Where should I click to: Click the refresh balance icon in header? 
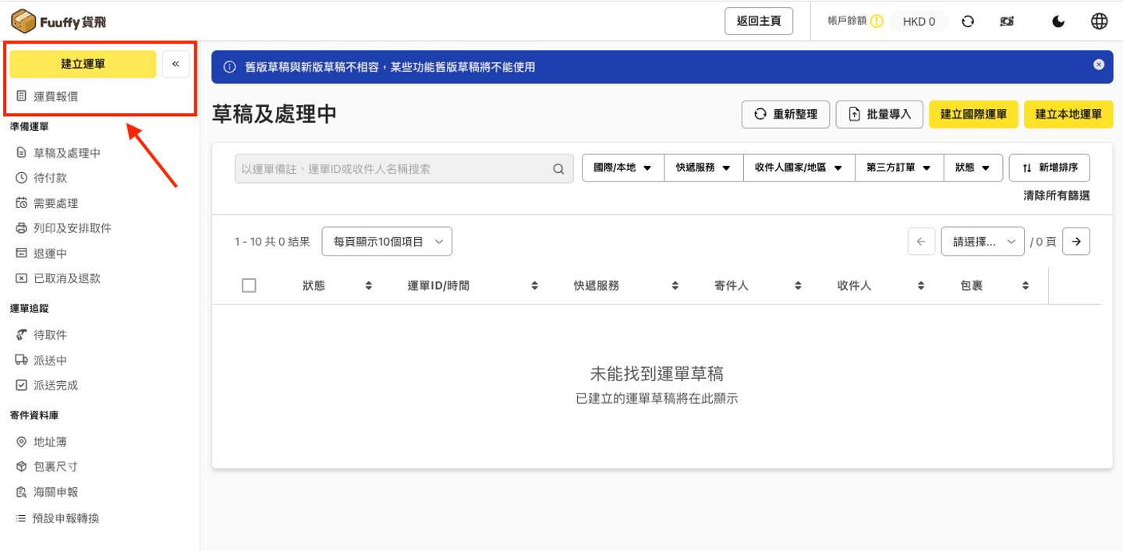[x=968, y=22]
